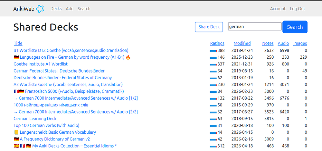Sort decks by Audio column header
This screenshot has height=151, width=322.
click(283, 43)
